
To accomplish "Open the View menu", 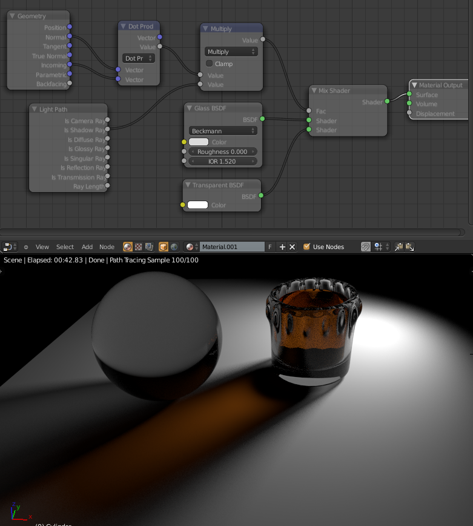I will (42, 247).
